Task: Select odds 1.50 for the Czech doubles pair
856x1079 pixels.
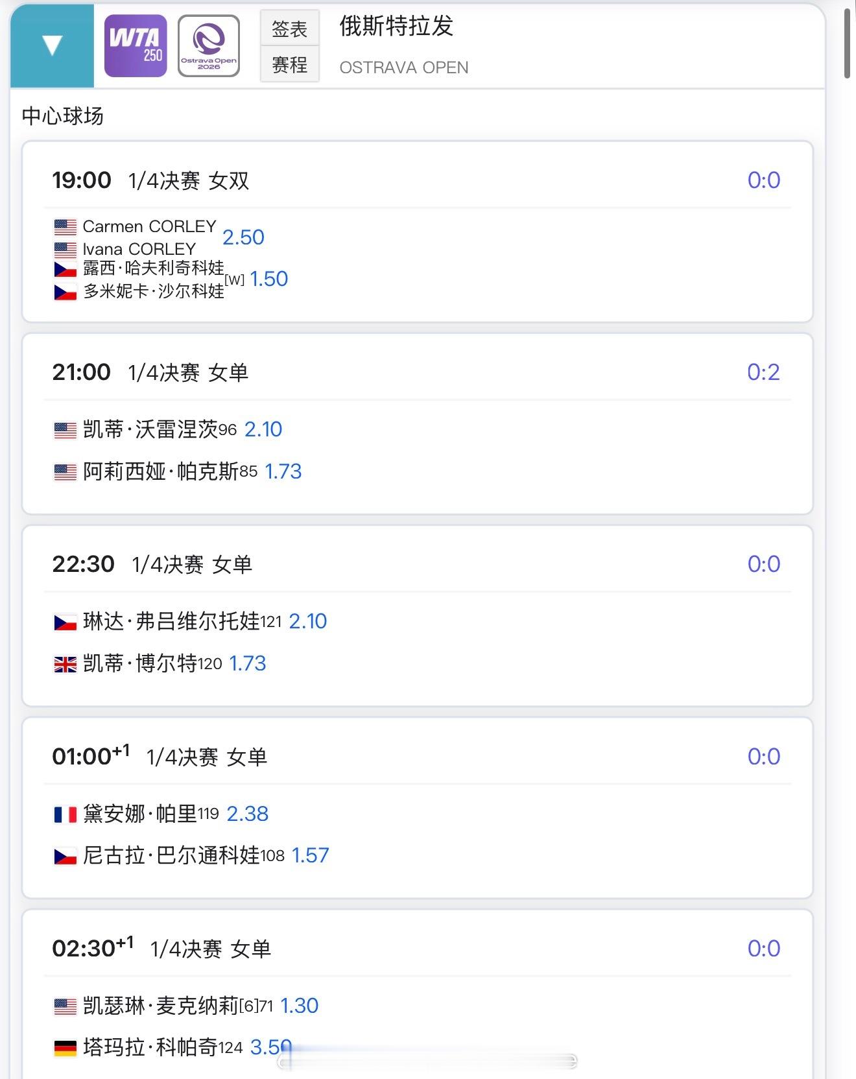Action: [x=268, y=279]
